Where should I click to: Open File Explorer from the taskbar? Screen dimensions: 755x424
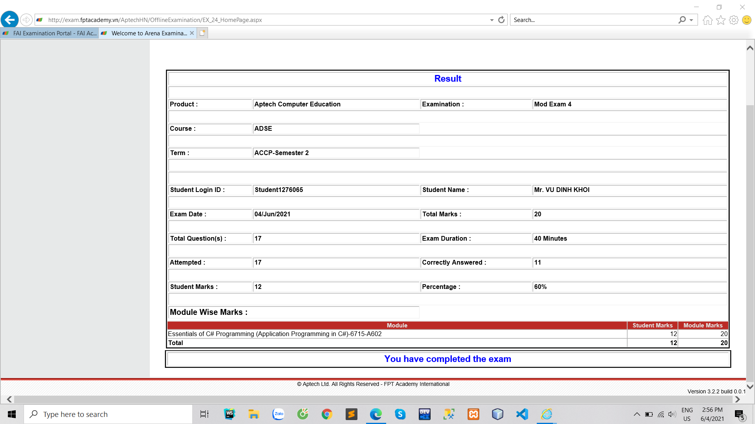[x=254, y=414]
